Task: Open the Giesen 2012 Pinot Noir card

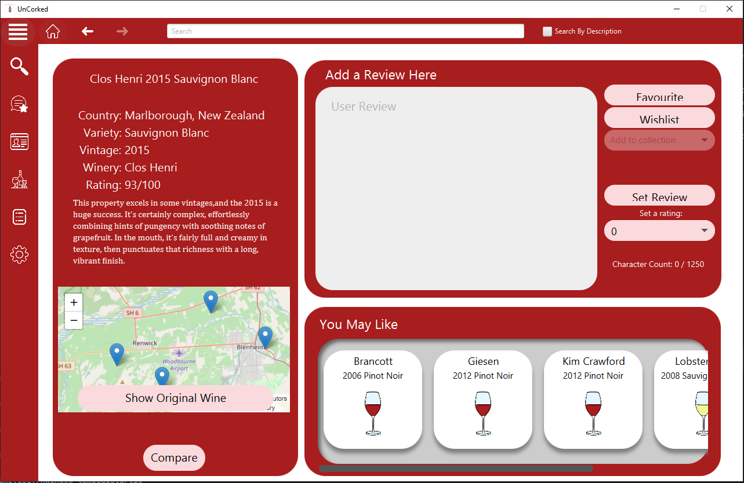Action: (x=483, y=400)
